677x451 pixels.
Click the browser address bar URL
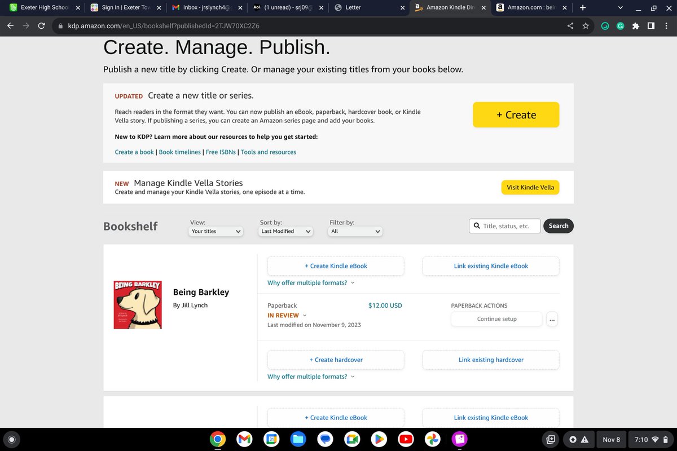point(164,26)
